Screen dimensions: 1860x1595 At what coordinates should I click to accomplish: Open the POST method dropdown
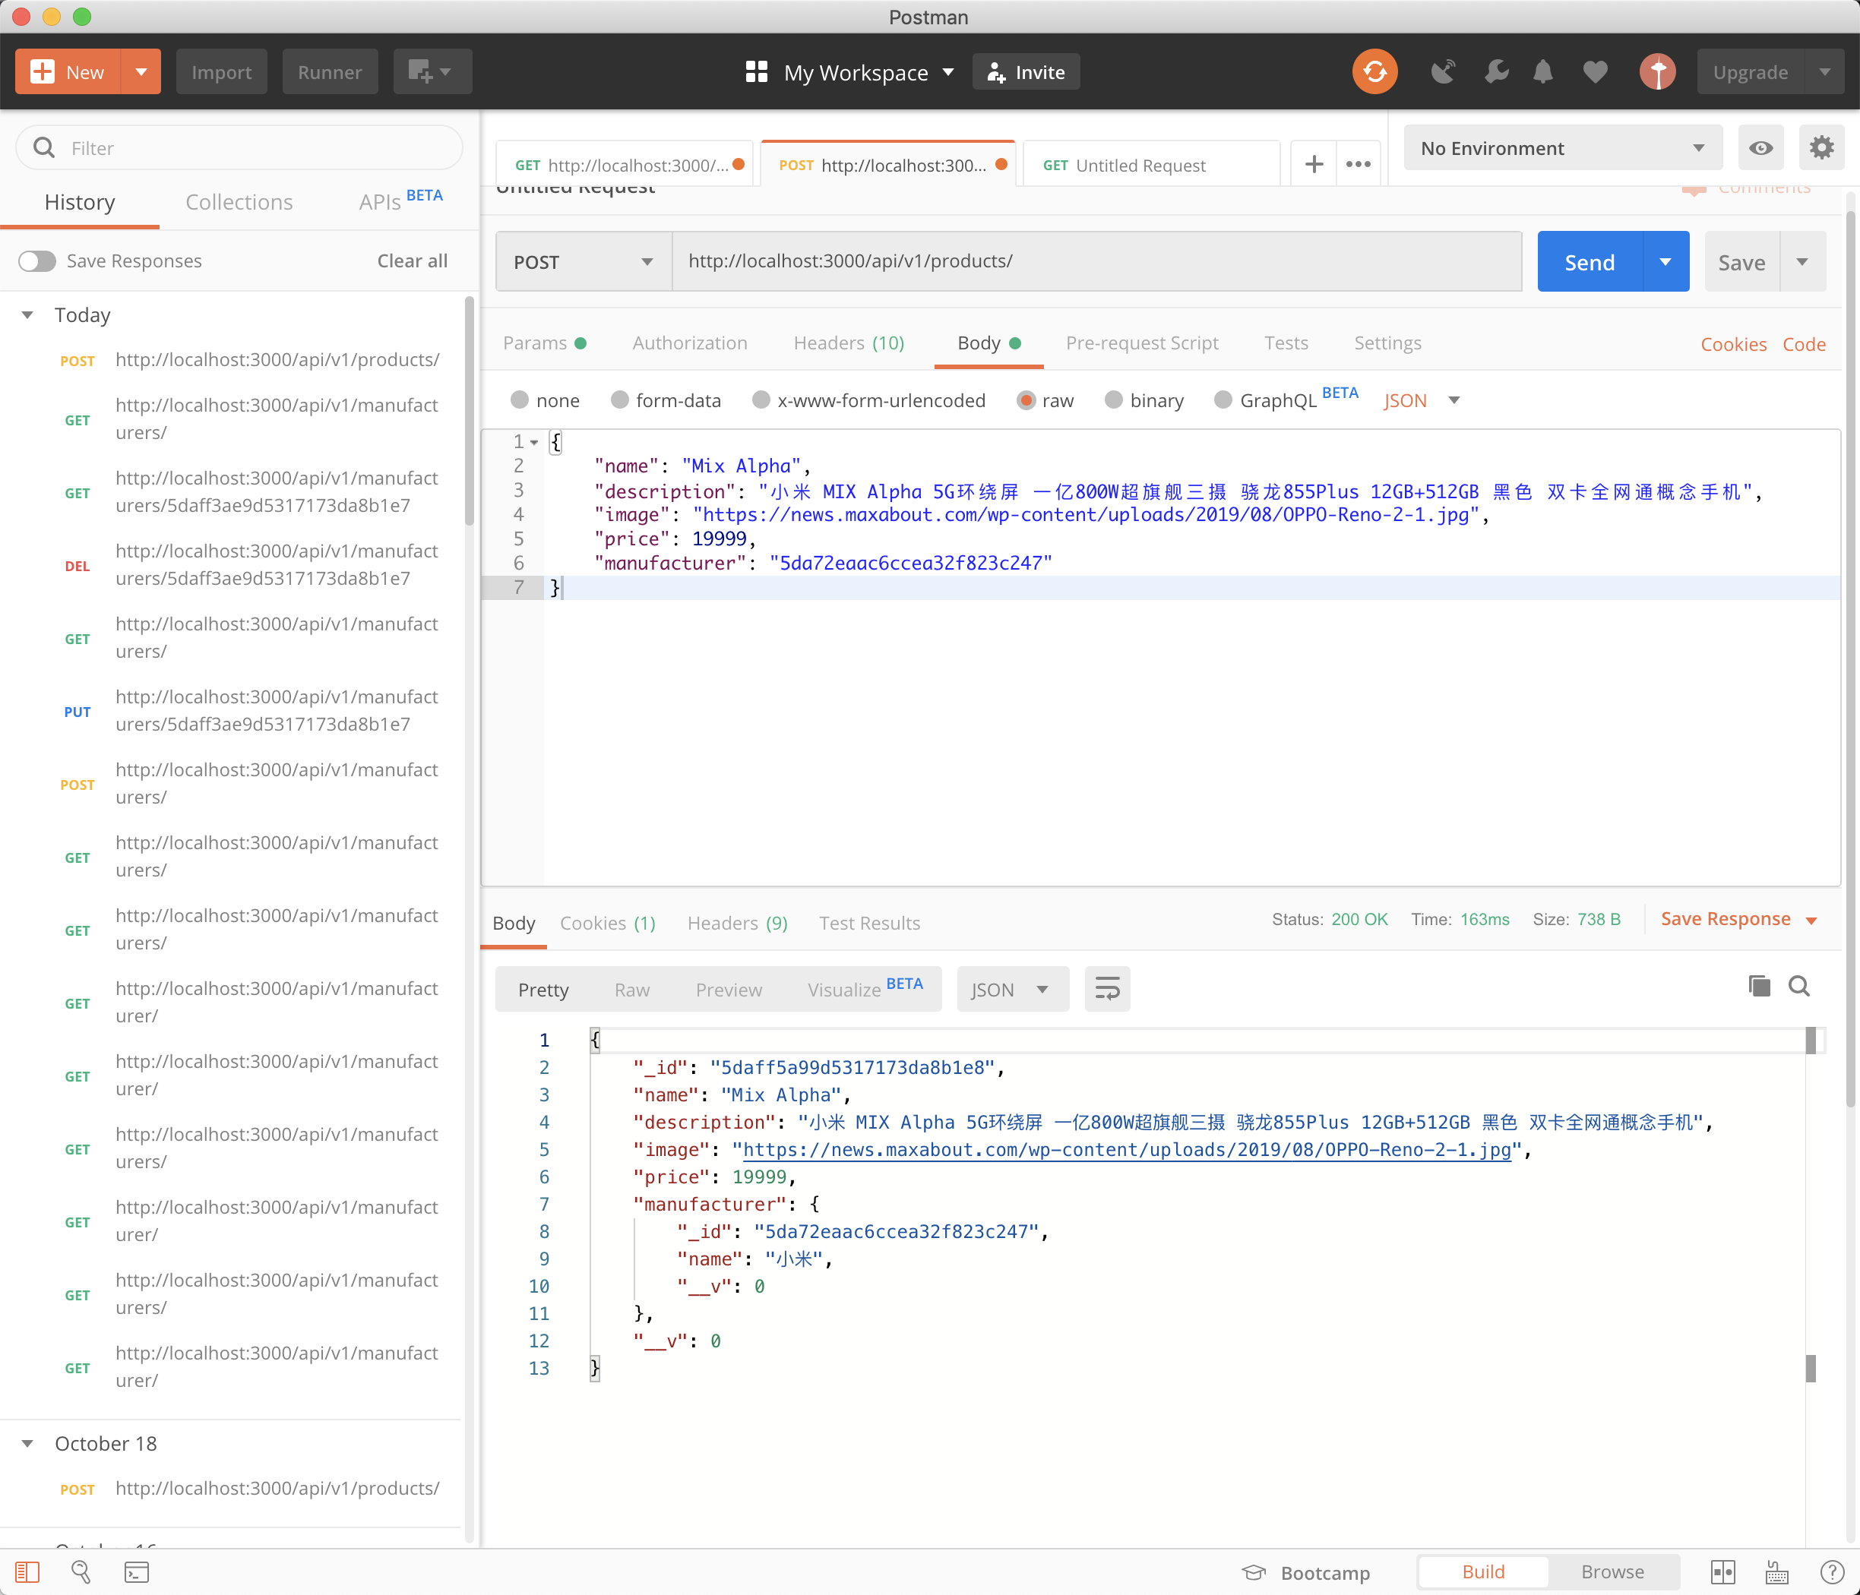click(x=583, y=262)
